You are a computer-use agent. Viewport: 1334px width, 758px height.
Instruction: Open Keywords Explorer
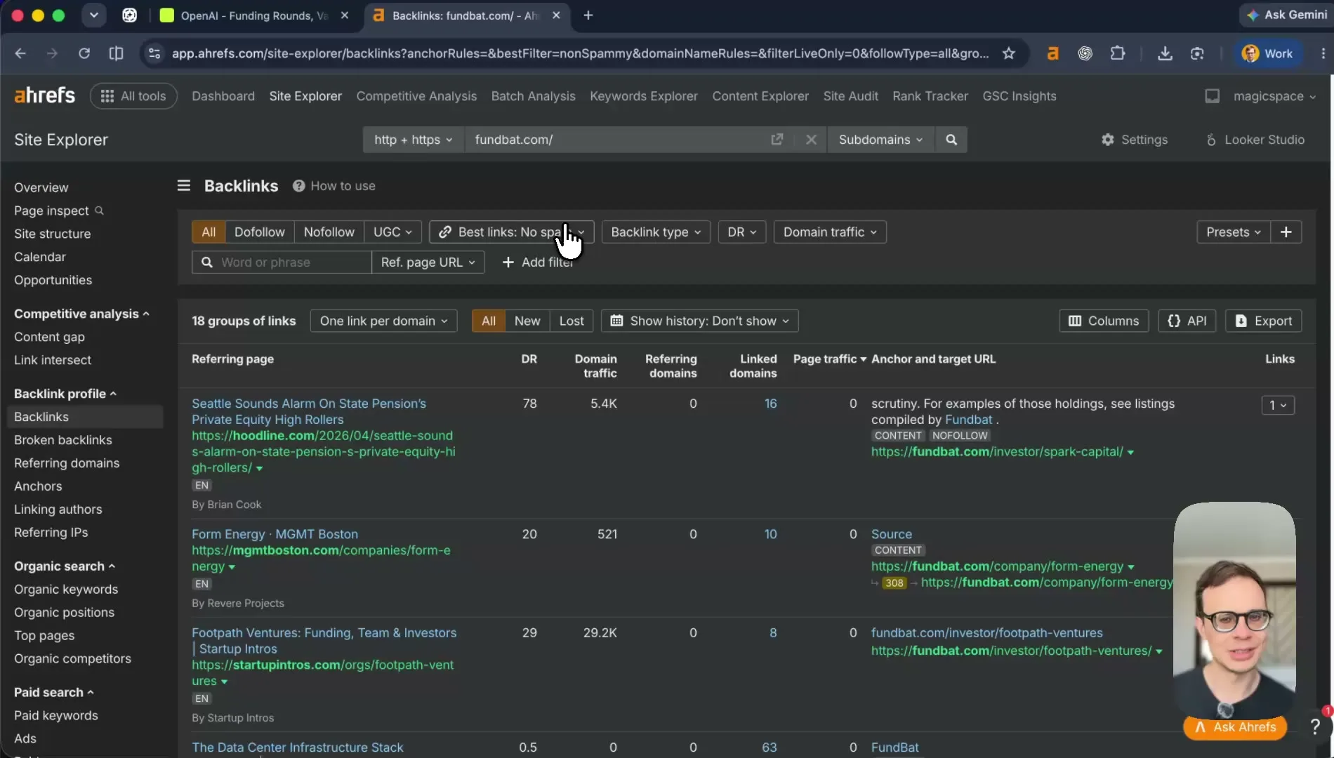point(644,96)
